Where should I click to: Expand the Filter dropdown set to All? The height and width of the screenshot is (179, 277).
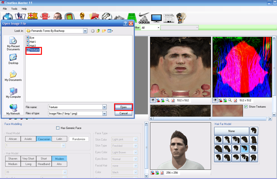(x=159, y=28)
